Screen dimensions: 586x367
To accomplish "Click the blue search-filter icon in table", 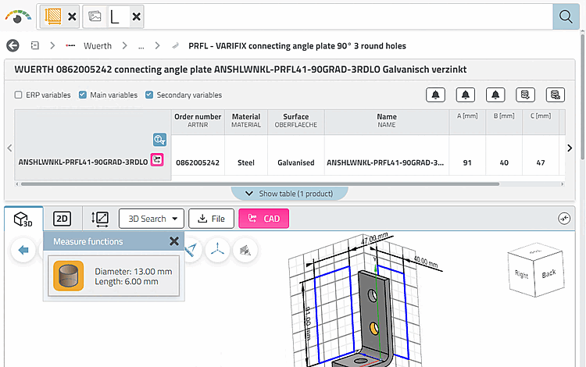I will (159, 140).
